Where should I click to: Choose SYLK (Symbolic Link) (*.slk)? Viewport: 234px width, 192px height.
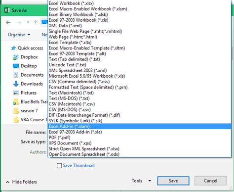pyautogui.click(x=139, y=121)
